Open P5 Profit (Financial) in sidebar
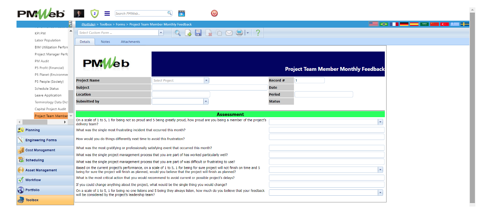 tap(49, 68)
